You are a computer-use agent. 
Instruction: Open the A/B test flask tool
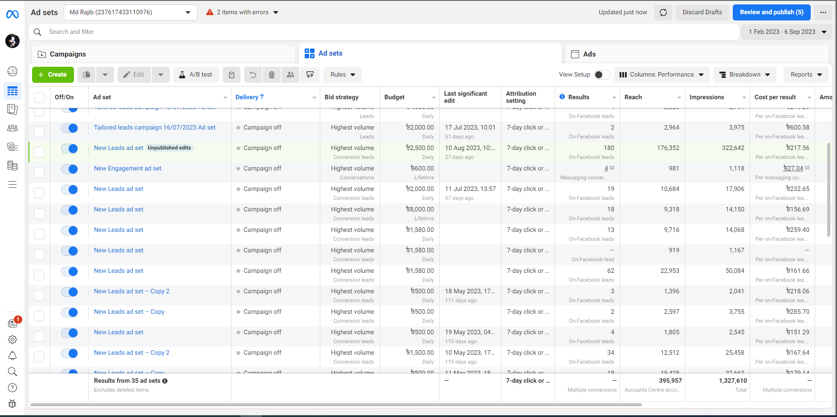pyautogui.click(x=196, y=75)
